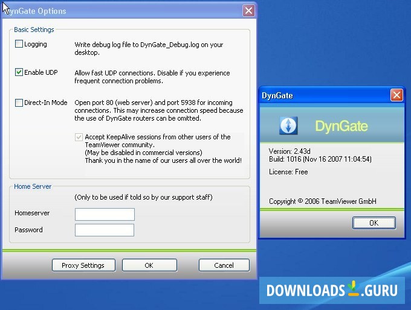The height and width of the screenshot is (310, 411).
Task: Click OK in the DynGate about window
Action: [x=374, y=223]
